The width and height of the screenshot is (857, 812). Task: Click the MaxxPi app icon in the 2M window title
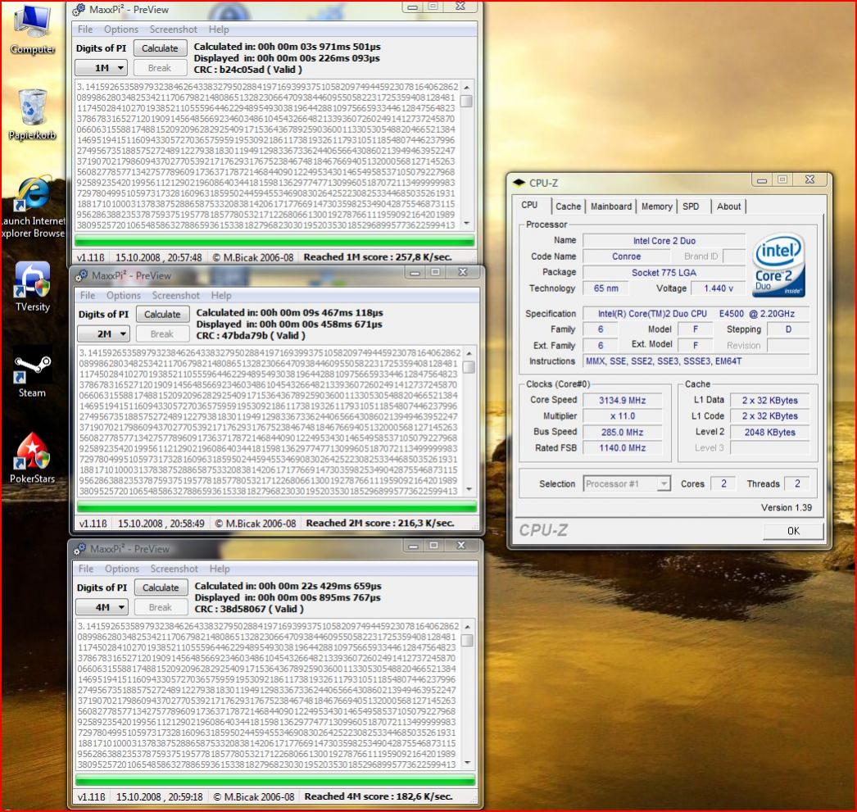tap(81, 275)
